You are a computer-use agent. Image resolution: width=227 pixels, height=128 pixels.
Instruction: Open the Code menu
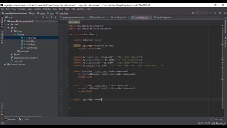point(30,9)
